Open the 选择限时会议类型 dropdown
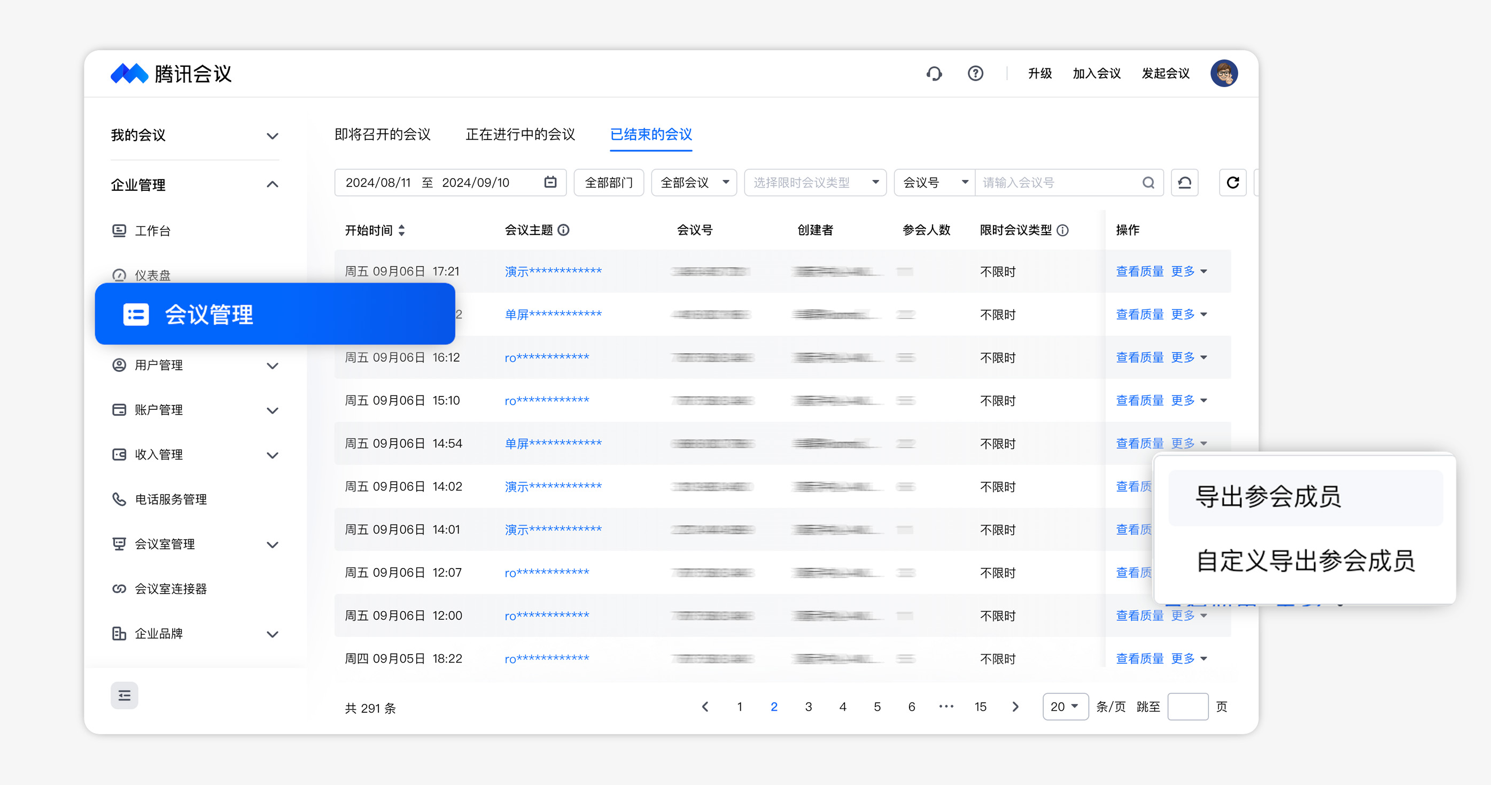The image size is (1491, 785). 815,183
